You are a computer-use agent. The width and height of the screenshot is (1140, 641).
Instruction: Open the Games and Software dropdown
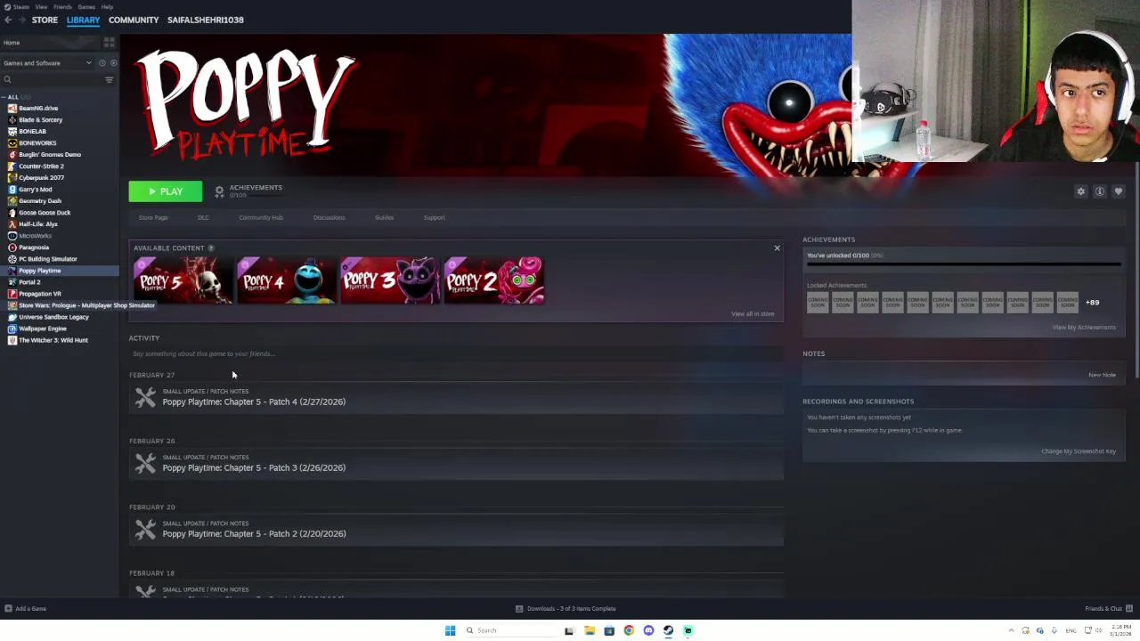(47, 63)
